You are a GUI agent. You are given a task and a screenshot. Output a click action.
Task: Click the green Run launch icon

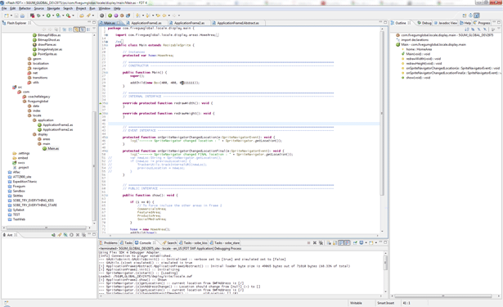click(x=48, y=16)
